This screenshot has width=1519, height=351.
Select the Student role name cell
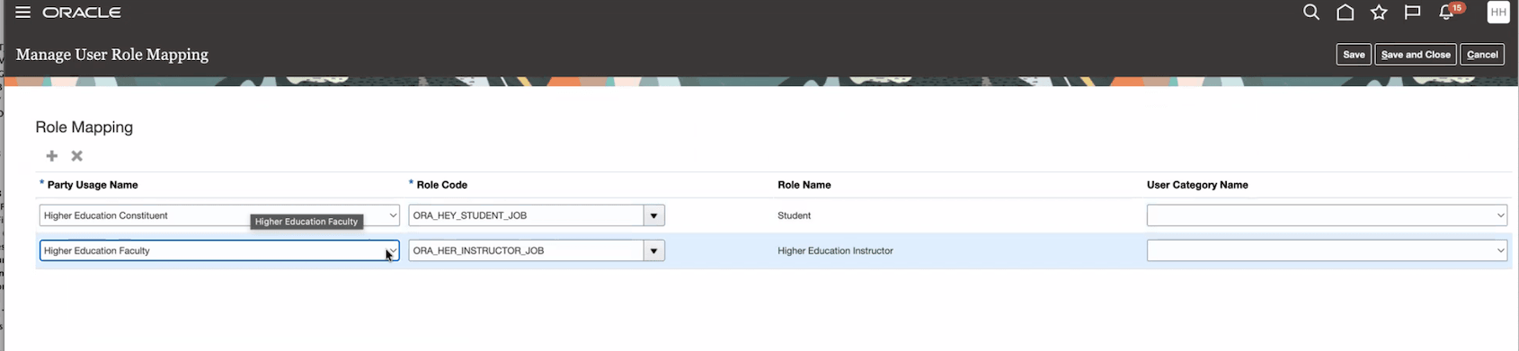click(795, 215)
